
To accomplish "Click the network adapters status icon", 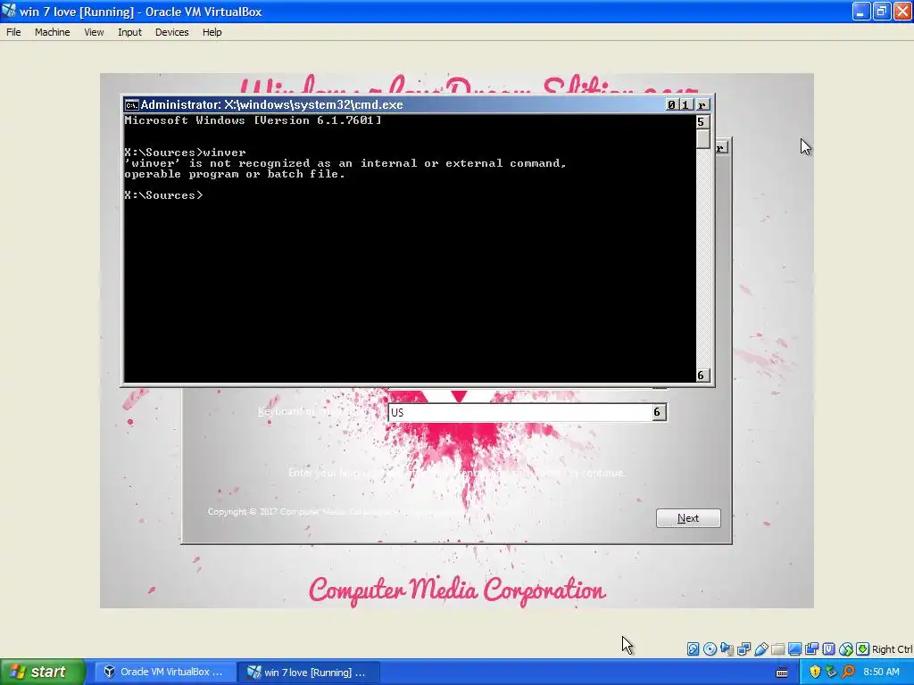I will coord(744,649).
